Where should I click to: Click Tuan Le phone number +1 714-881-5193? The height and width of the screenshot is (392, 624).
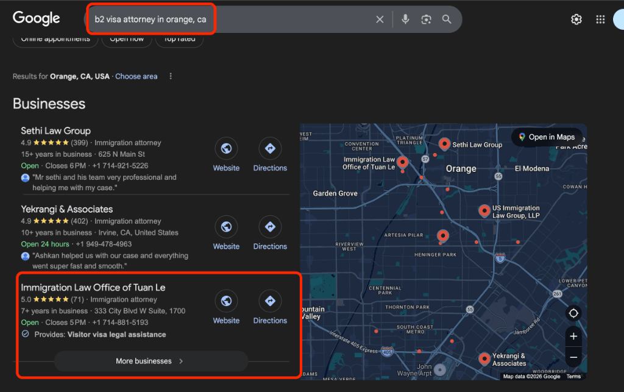(120, 323)
